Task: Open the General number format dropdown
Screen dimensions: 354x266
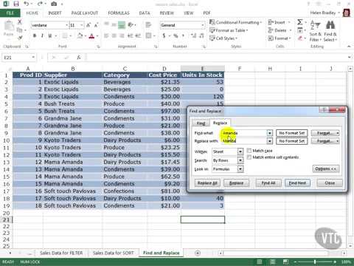Action: coord(203,25)
